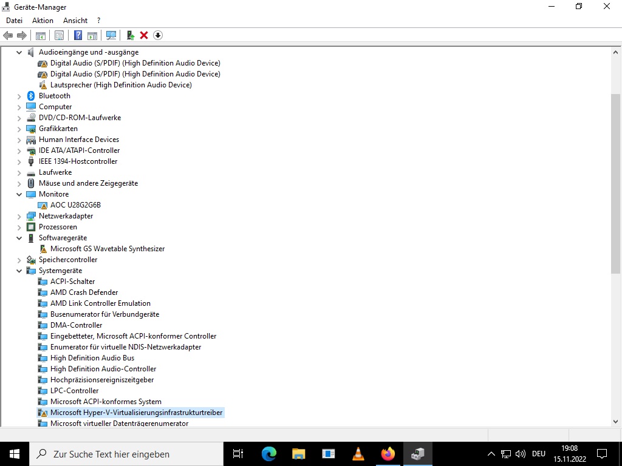Select the ACPI-Schalter device

tap(73, 282)
